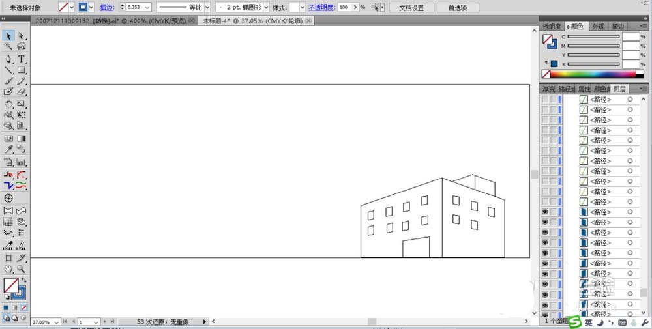Click the C cyan slider track
The width and height of the screenshot is (652, 329).
point(594,36)
